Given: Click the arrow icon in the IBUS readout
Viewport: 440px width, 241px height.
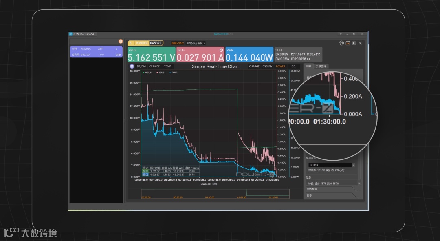Looking at the screenshot, I should 221,50.
